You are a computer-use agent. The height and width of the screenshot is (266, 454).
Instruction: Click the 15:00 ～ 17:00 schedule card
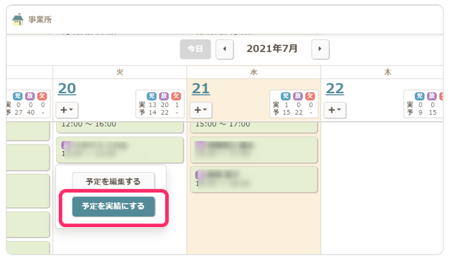(x=253, y=125)
